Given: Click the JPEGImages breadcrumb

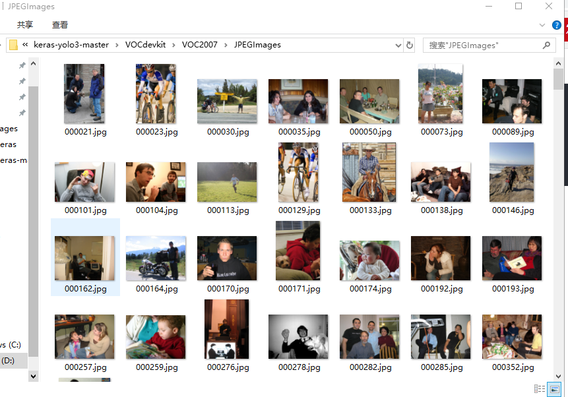Looking at the screenshot, I should click(x=257, y=45).
